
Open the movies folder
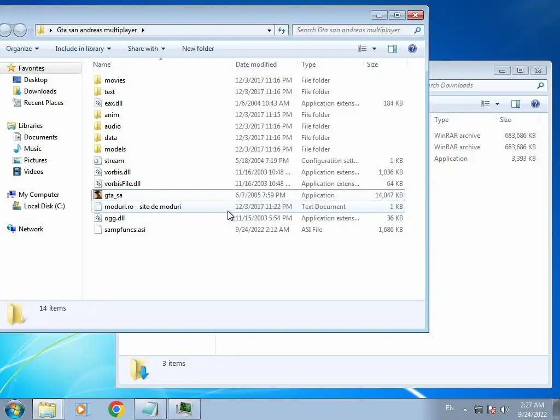(115, 80)
